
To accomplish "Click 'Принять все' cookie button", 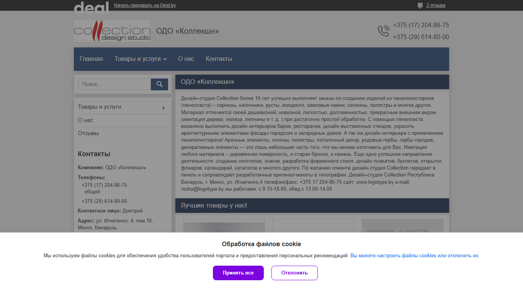I will point(238,273).
